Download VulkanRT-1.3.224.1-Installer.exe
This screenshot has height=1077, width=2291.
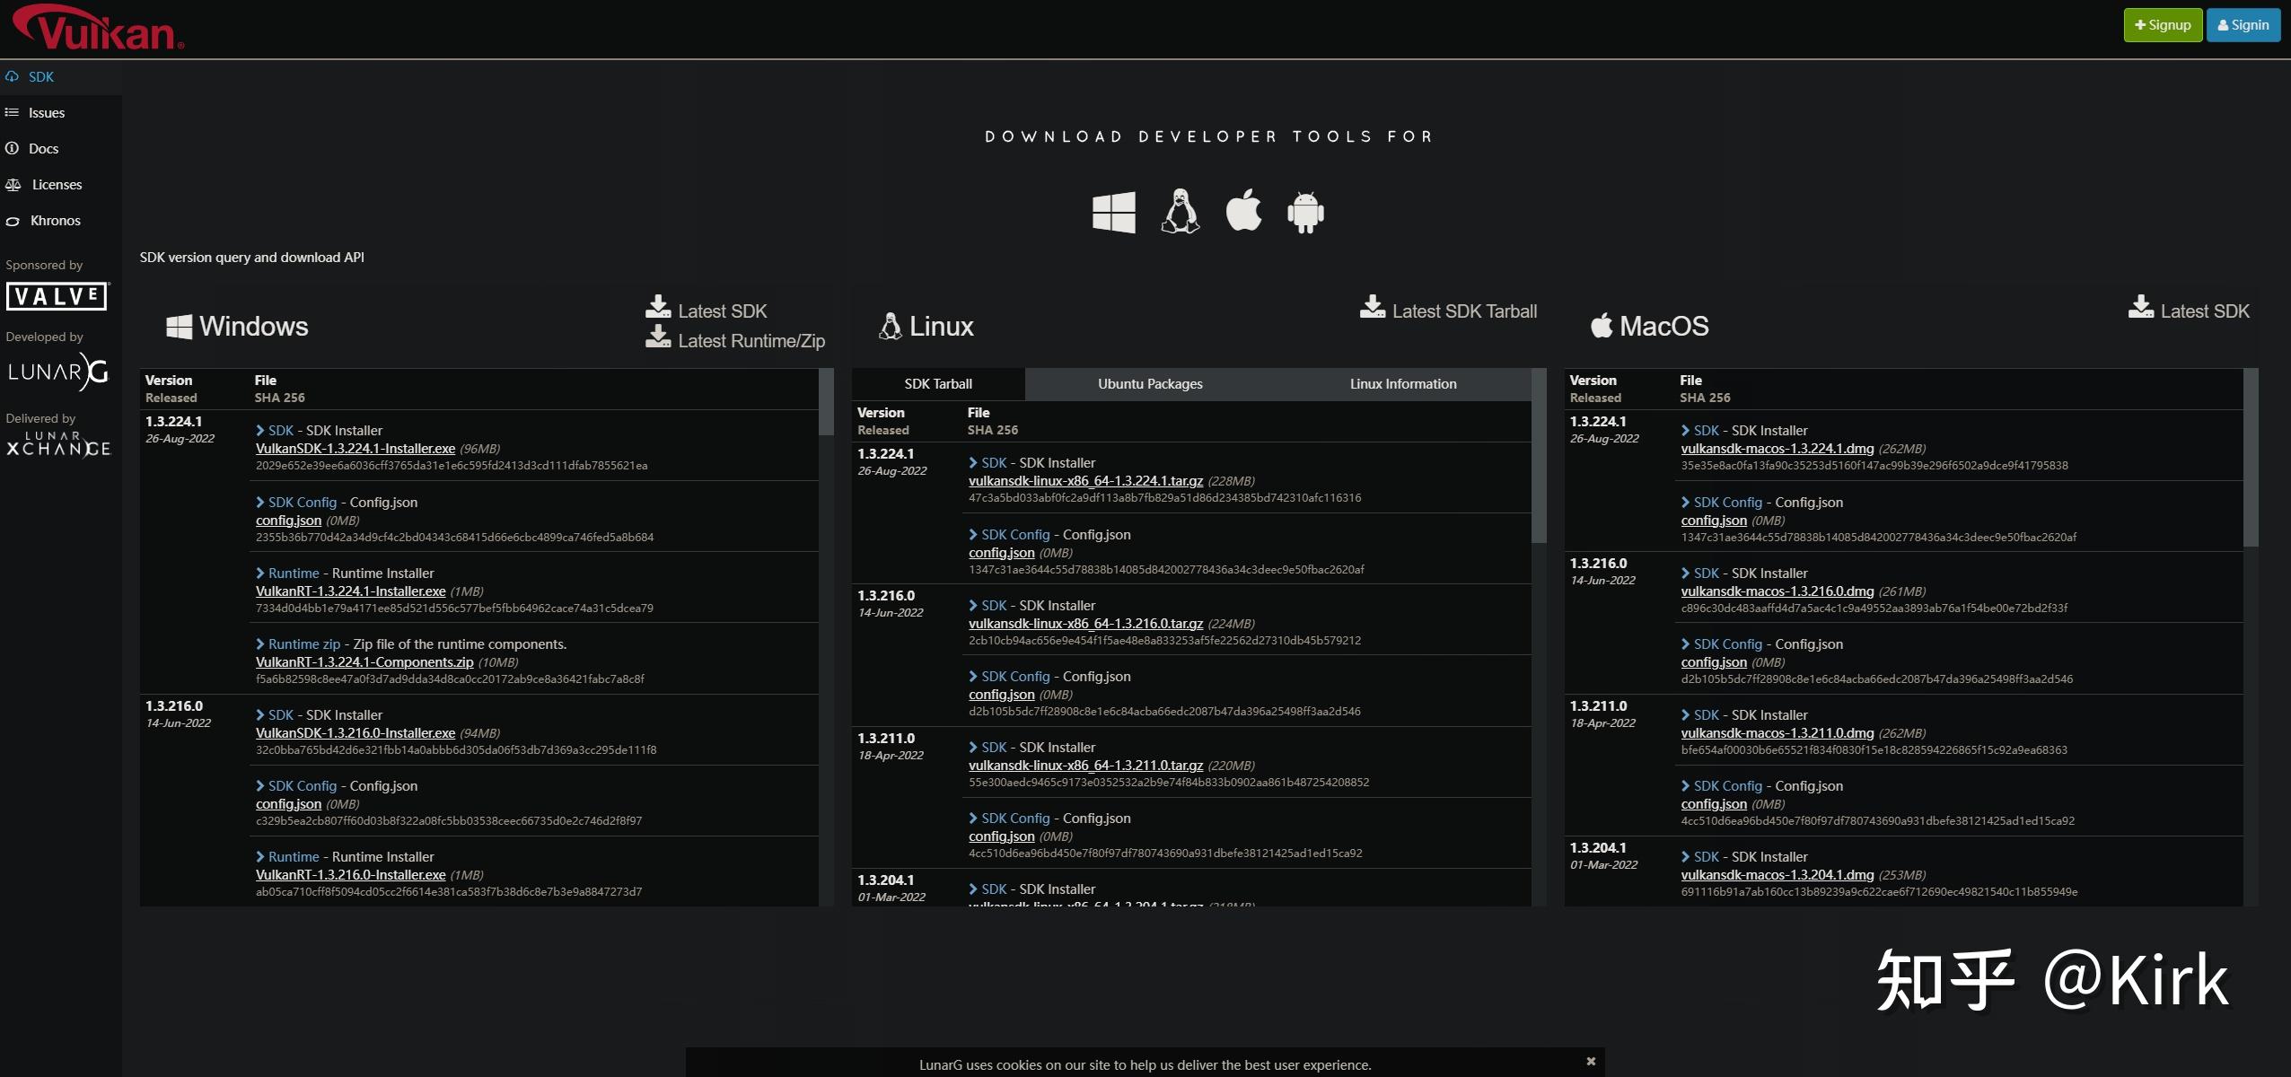click(x=351, y=591)
